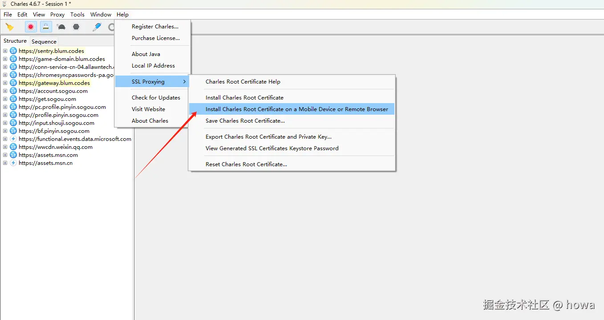Open the Edit menu
Image resolution: width=604 pixels, height=320 pixels.
tap(22, 14)
